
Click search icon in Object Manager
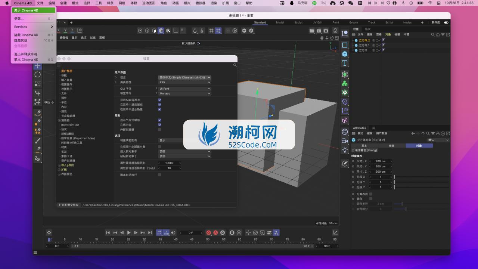pyautogui.click(x=433, y=34)
